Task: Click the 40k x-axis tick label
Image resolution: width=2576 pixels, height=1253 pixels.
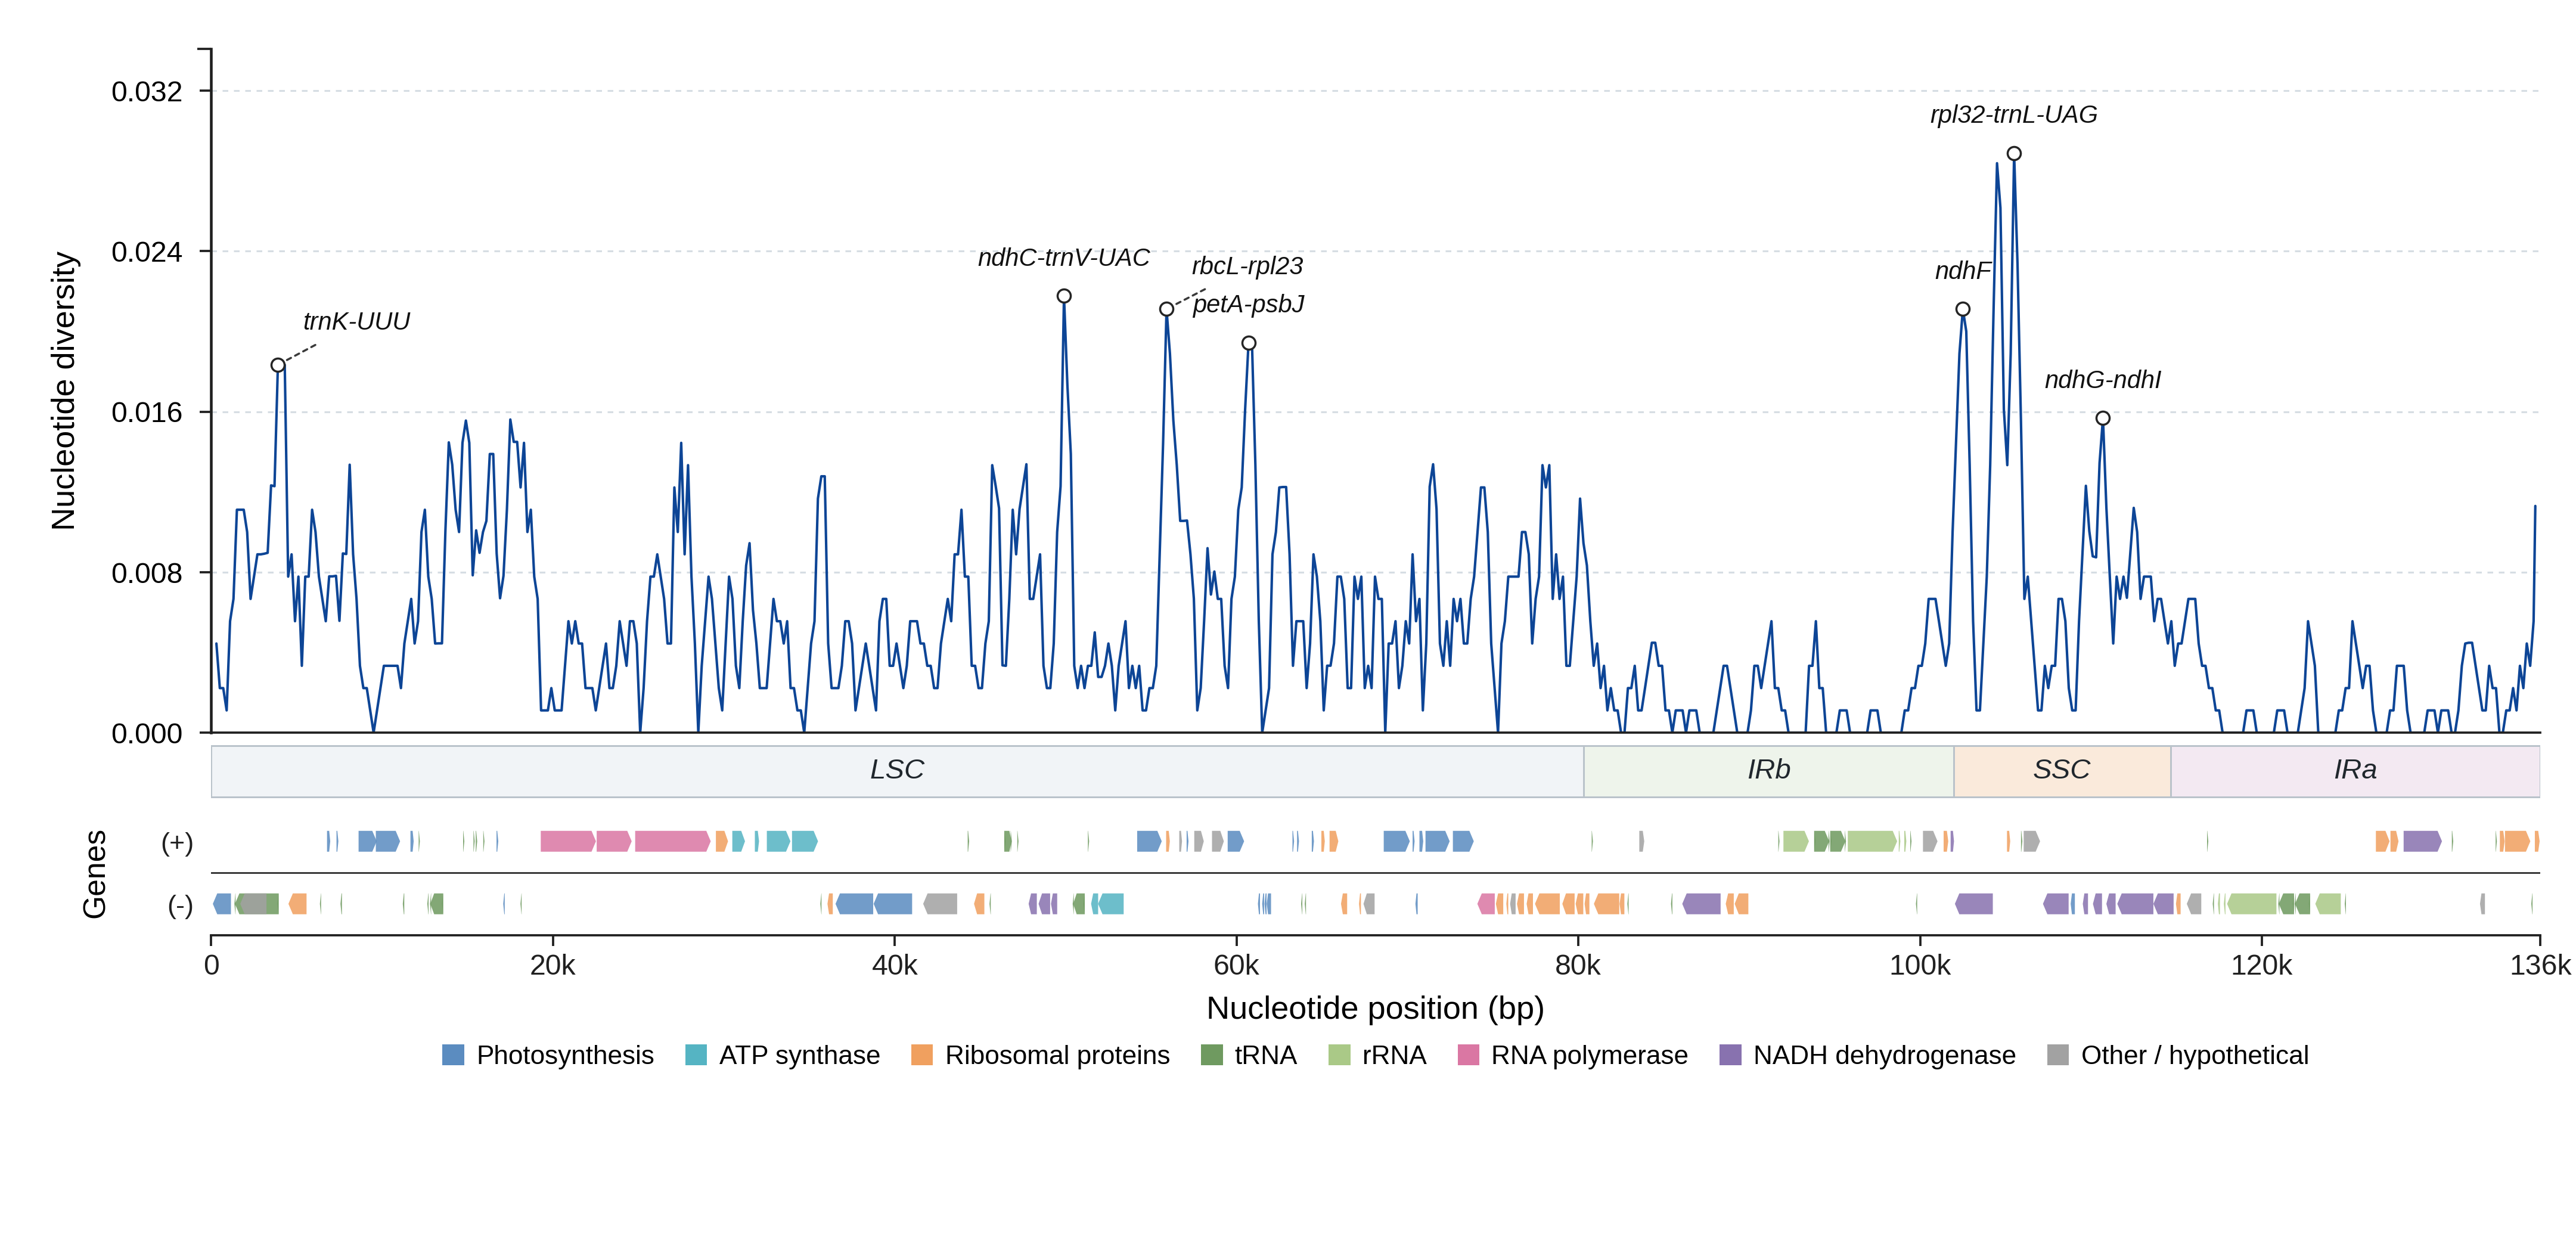Action: (x=895, y=965)
